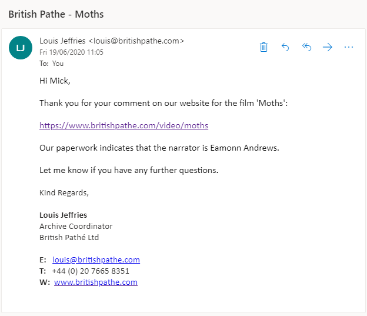
Task: Click the subject heading 'British Pathe - Moths'
Action: (56, 14)
